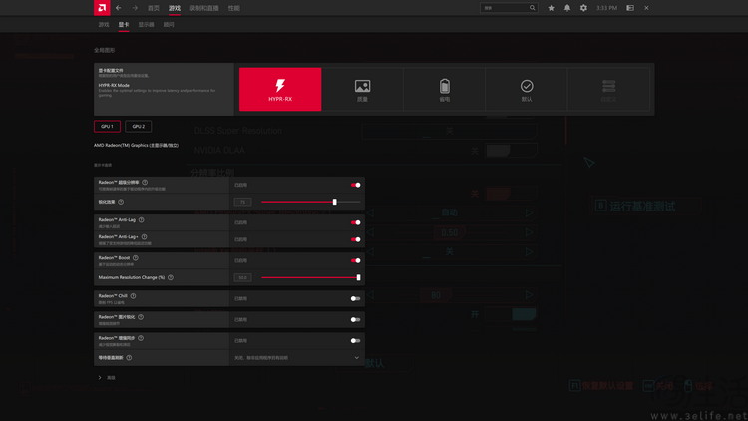The height and width of the screenshot is (421, 748).
Task: Open 等待垂直刷新 dropdown
Action: 297,358
